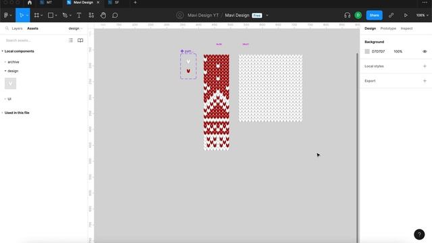Select the Hand tool
The width and height of the screenshot is (432, 243).
tap(103, 16)
